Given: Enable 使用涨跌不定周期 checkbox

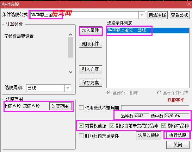Looking at the screenshot, I should pos(81,108).
